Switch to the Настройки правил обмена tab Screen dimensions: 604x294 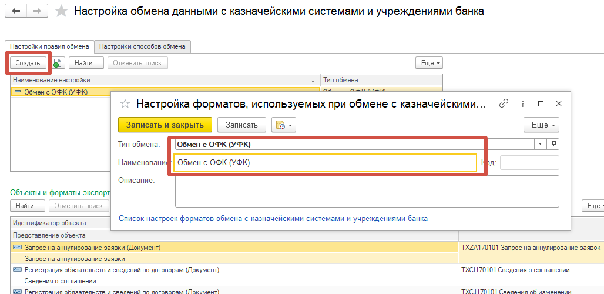[x=50, y=46]
